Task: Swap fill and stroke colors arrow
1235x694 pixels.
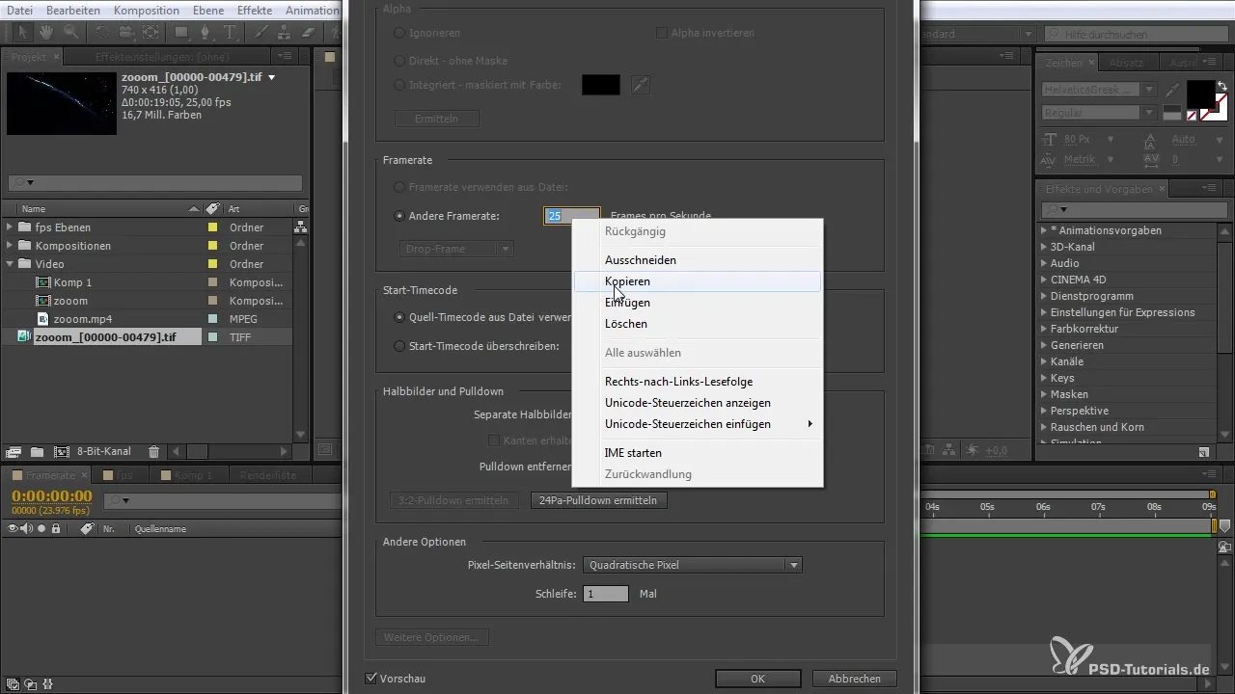Action: (x=1221, y=86)
